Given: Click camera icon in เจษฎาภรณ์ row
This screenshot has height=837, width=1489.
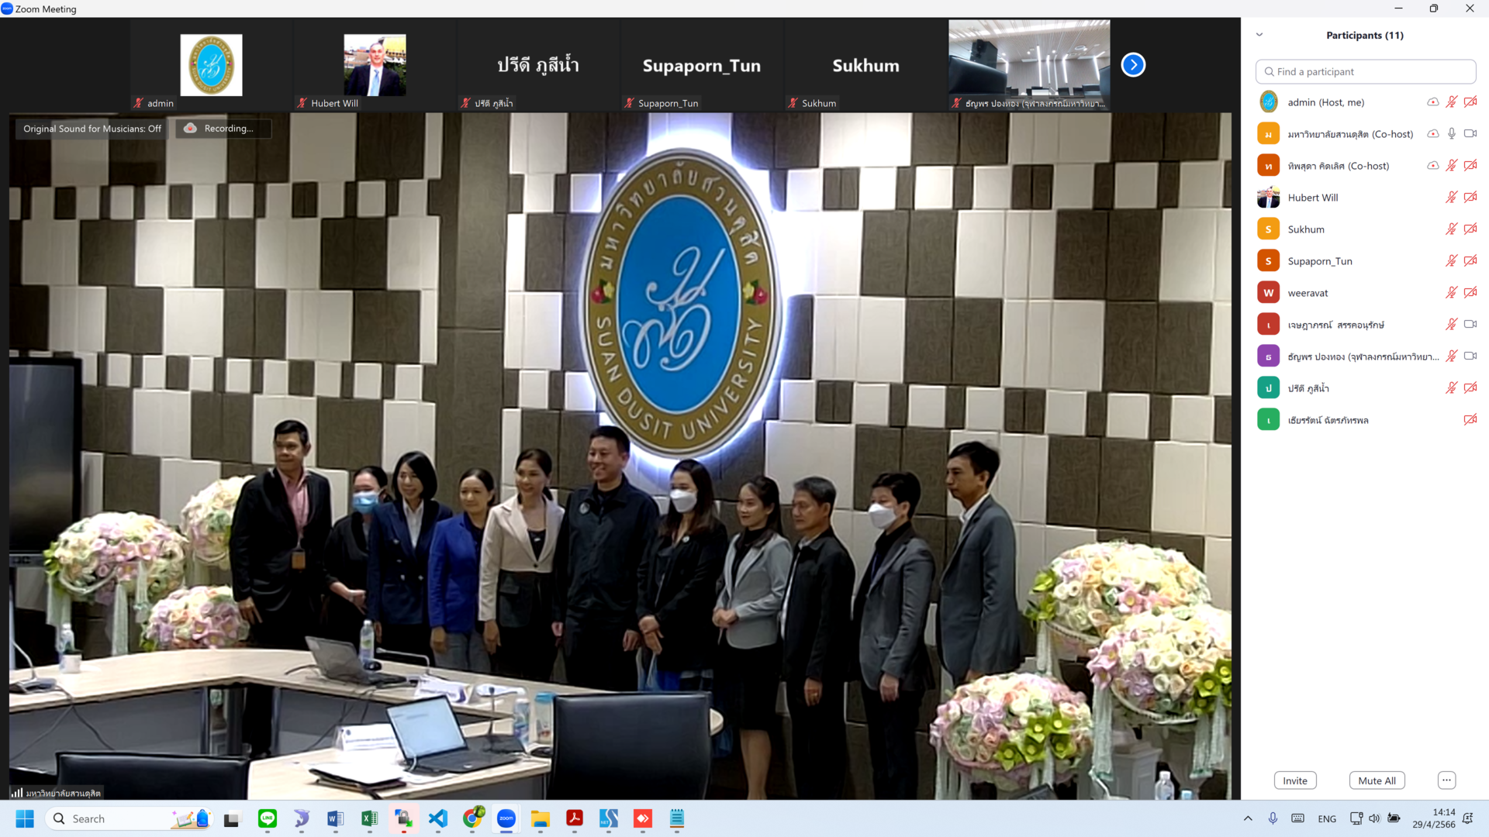Looking at the screenshot, I should point(1470,325).
